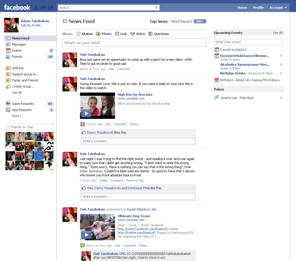This screenshot has width=296, height=261.
Task: Open Messages in left sidebar
Action: tap(19, 44)
